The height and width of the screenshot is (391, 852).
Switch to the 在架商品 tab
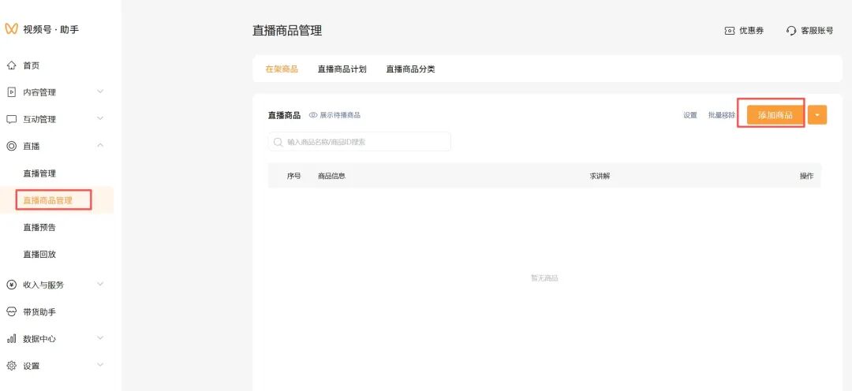pos(282,69)
